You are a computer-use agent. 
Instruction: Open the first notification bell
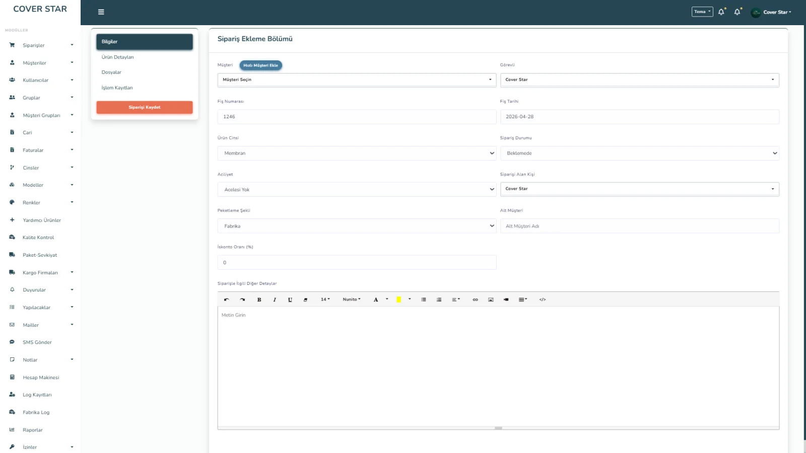(x=721, y=12)
